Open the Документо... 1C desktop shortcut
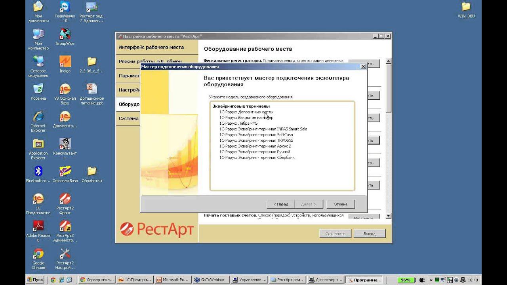This screenshot has height=285, width=507. [65, 119]
